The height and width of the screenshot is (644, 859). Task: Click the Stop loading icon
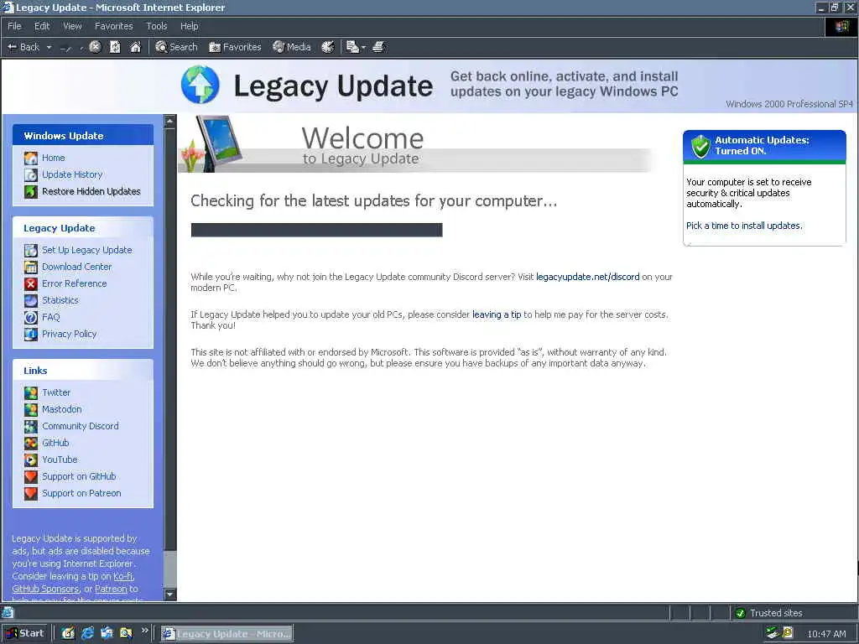point(95,47)
